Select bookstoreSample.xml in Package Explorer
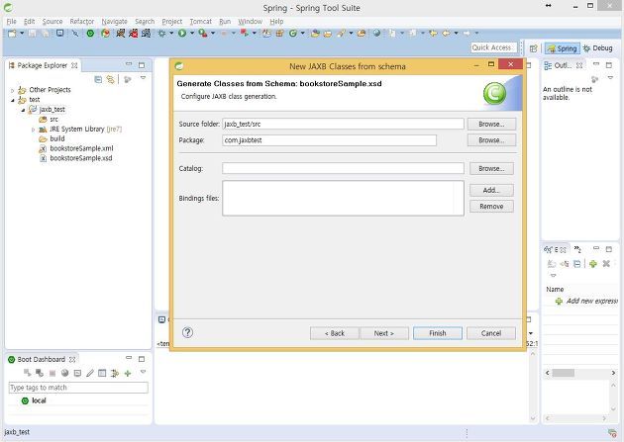This screenshot has width=624, height=442. point(81,148)
